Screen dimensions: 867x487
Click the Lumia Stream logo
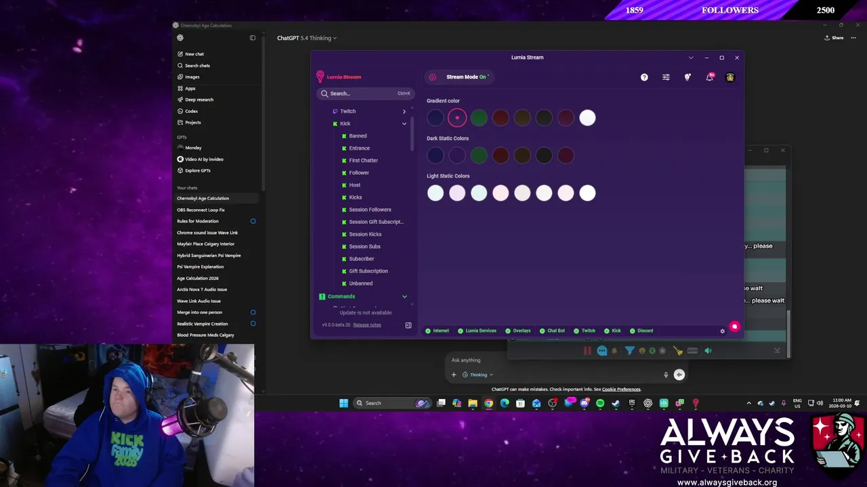(339, 77)
